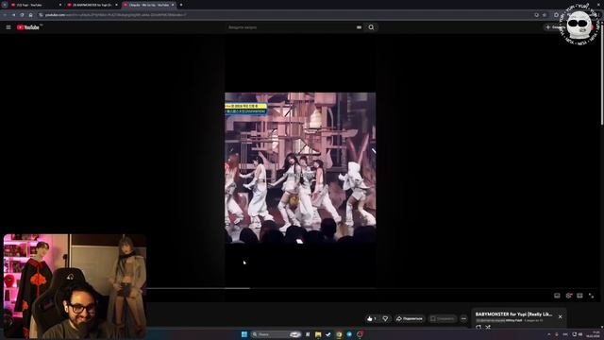The width and height of the screenshot is (604, 340).
Task: Reload the page with the refresh icon
Action: [x=22, y=15]
